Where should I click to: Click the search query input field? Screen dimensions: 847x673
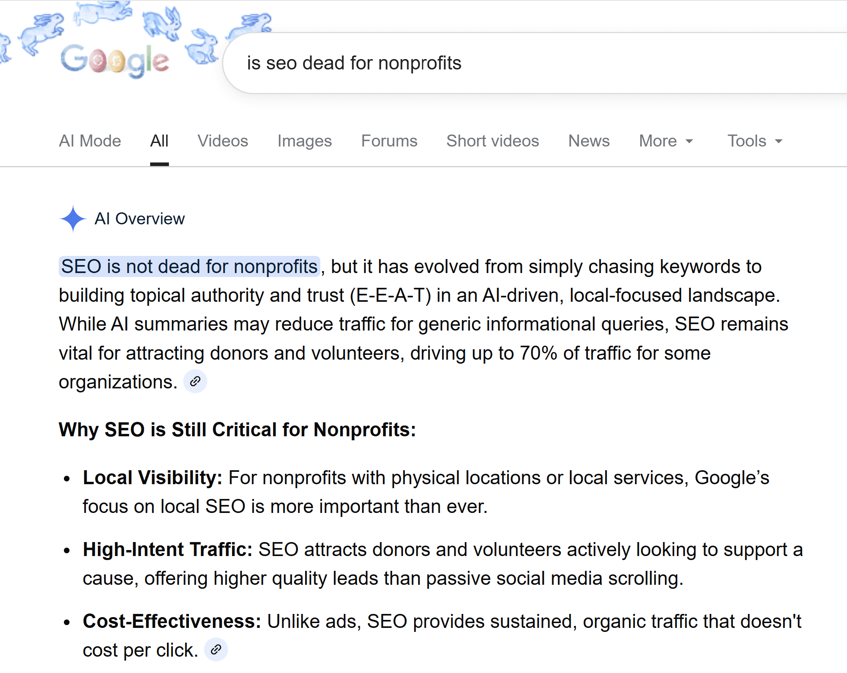[x=519, y=63]
